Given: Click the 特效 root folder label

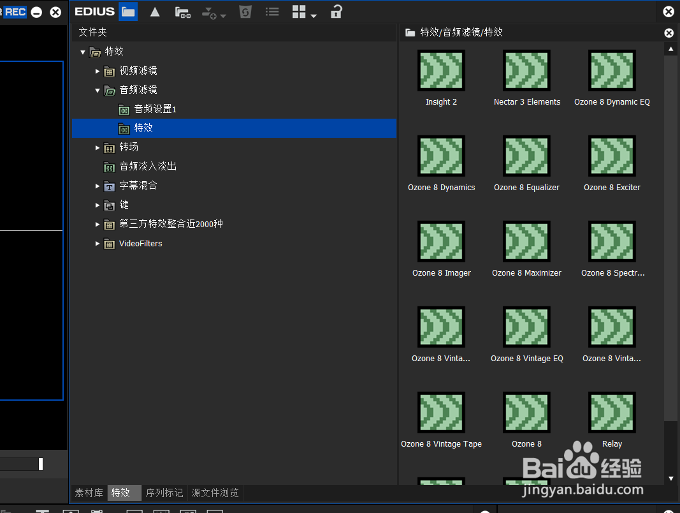Looking at the screenshot, I should click(114, 52).
